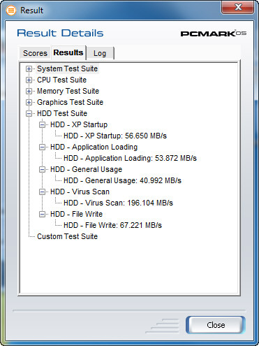The image size is (259, 346).
Task: Open the Log tab
Action: click(100, 53)
